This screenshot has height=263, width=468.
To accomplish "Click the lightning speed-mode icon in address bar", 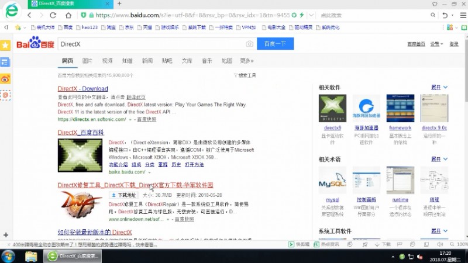I will tap(302, 15).
